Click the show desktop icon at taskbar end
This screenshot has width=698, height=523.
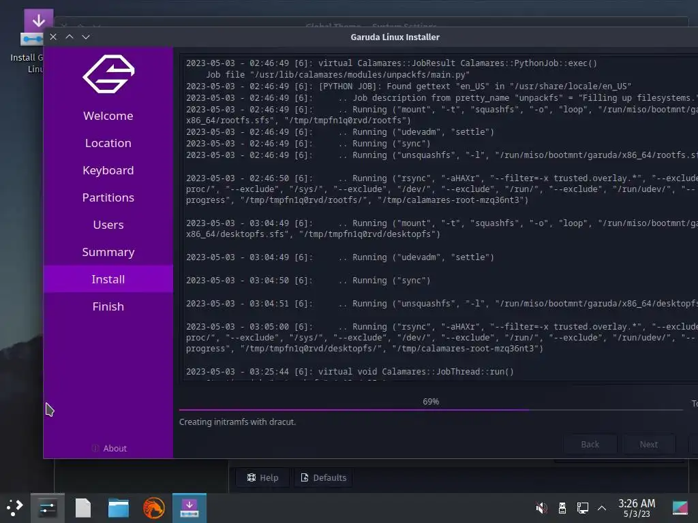tap(680, 508)
